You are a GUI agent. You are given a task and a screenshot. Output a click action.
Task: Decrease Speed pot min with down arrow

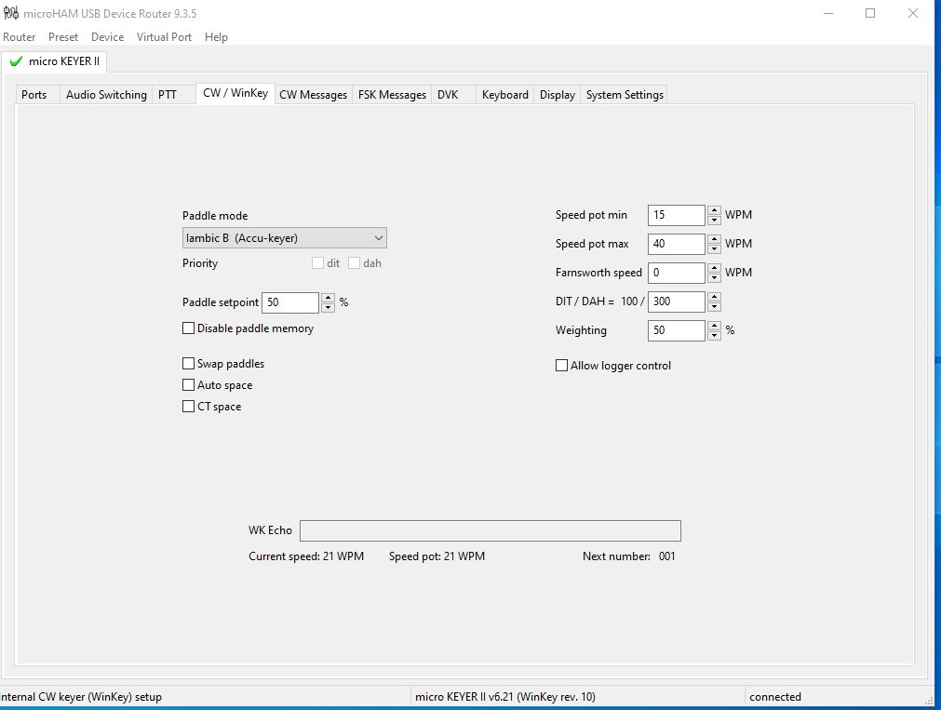coord(714,221)
